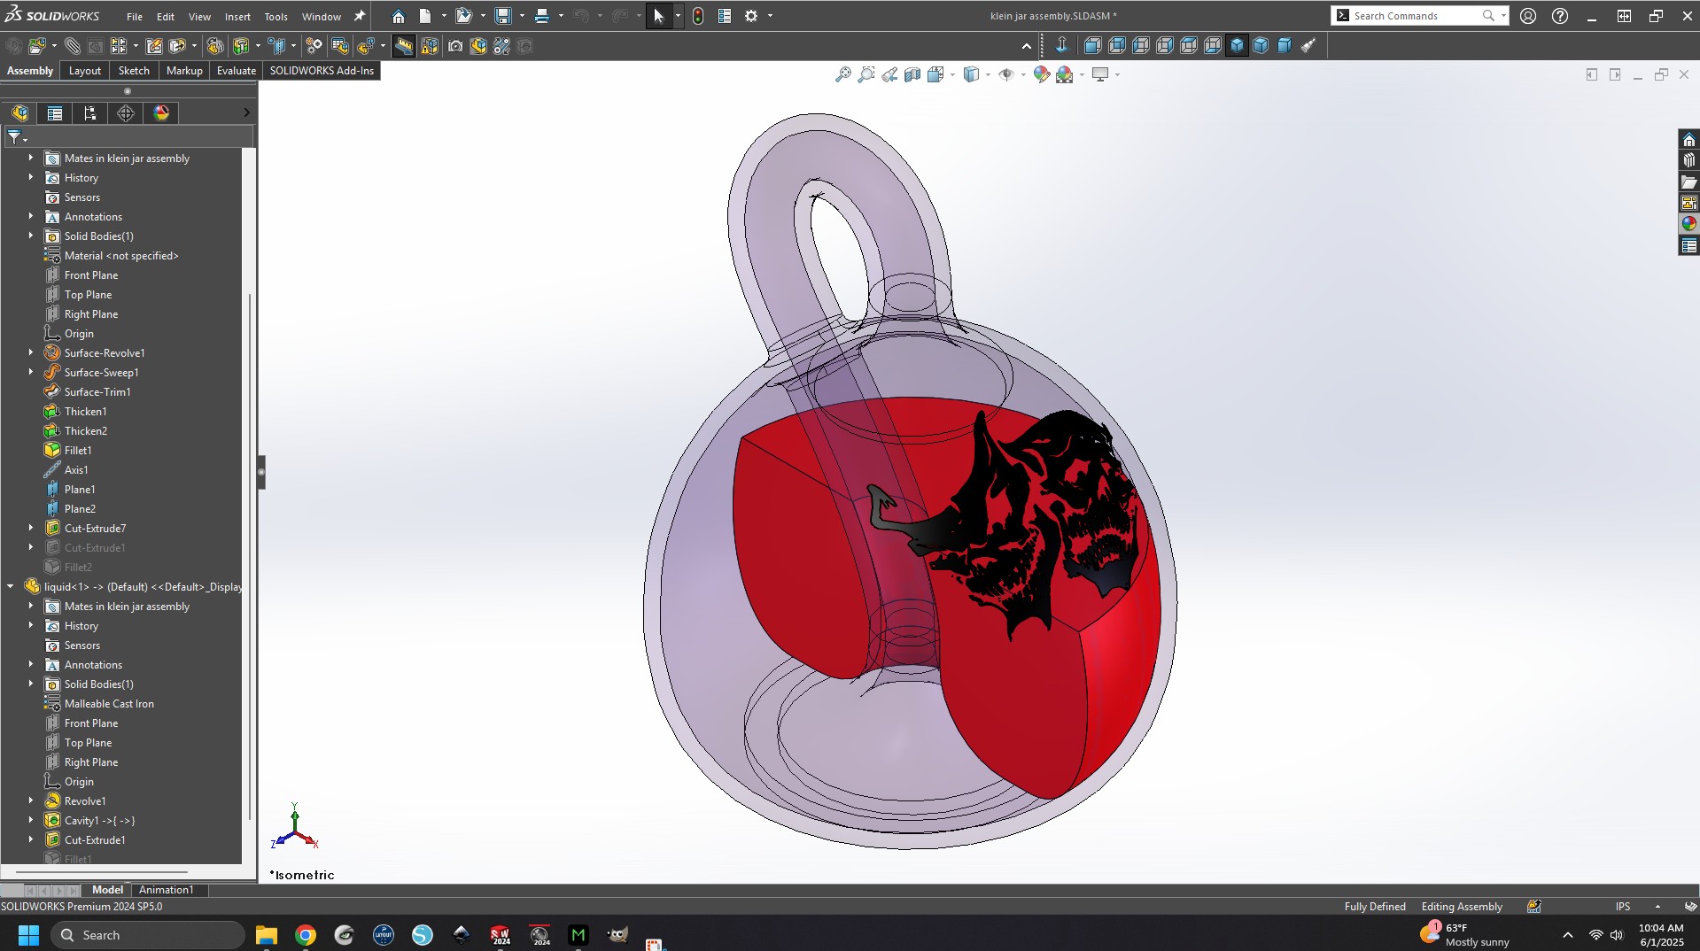This screenshot has height=951, width=1700.
Task: Open the ConfigurationManager tab icon
Action: coord(90,112)
